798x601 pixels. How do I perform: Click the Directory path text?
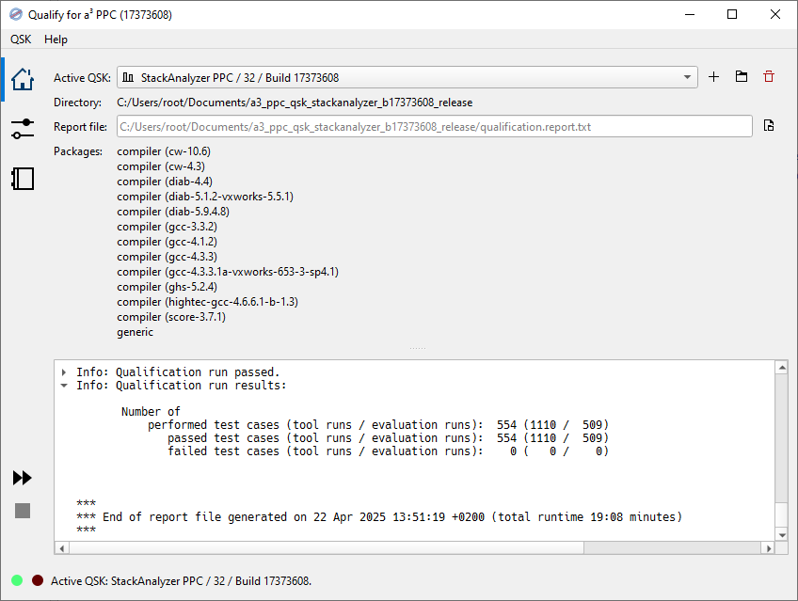pyautogui.click(x=295, y=103)
